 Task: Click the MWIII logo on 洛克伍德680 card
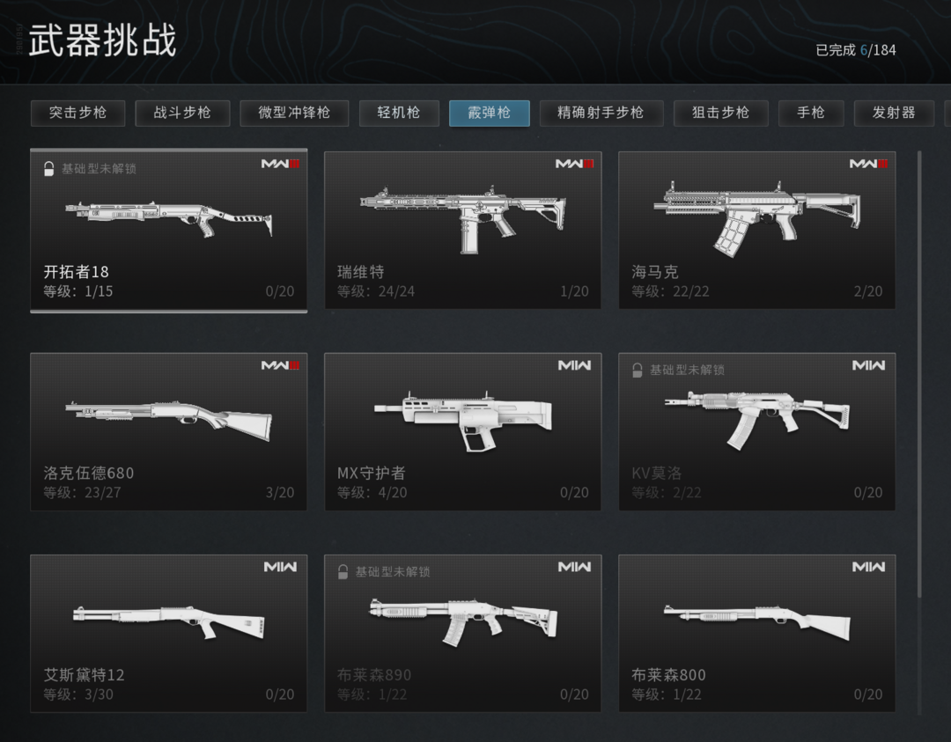pyautogui.click(x=280, y=365)
